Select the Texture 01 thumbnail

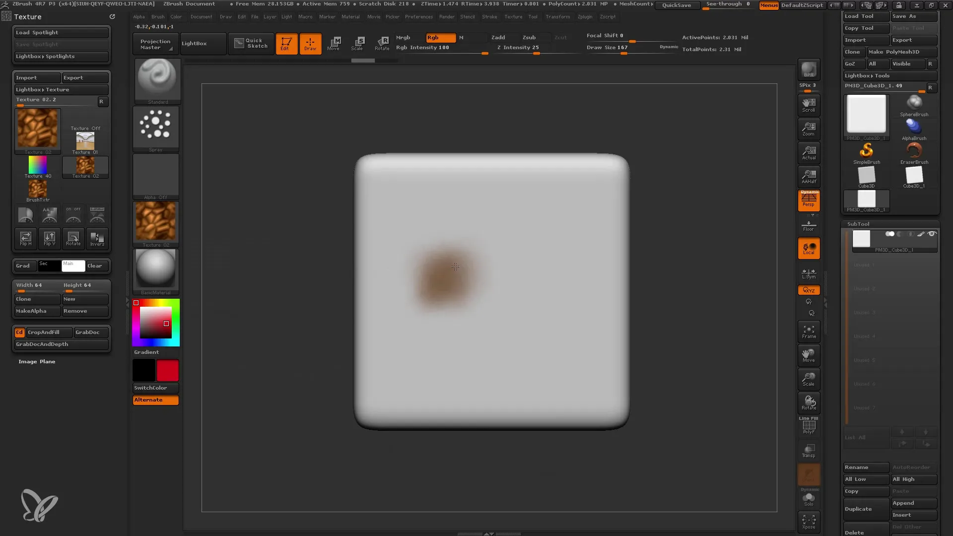tap(85, 143)
